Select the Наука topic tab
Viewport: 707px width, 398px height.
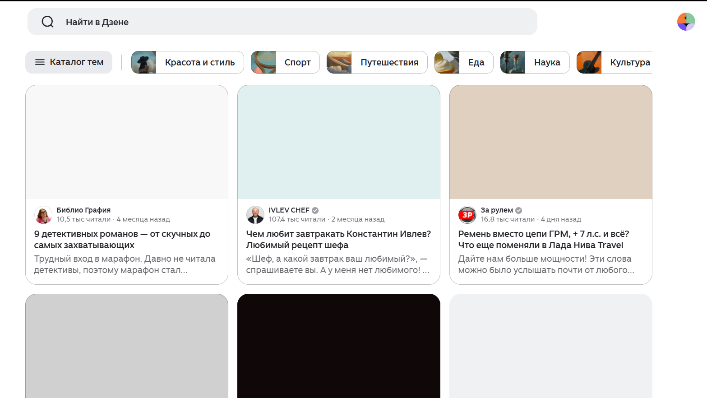[x=547, y=62]
